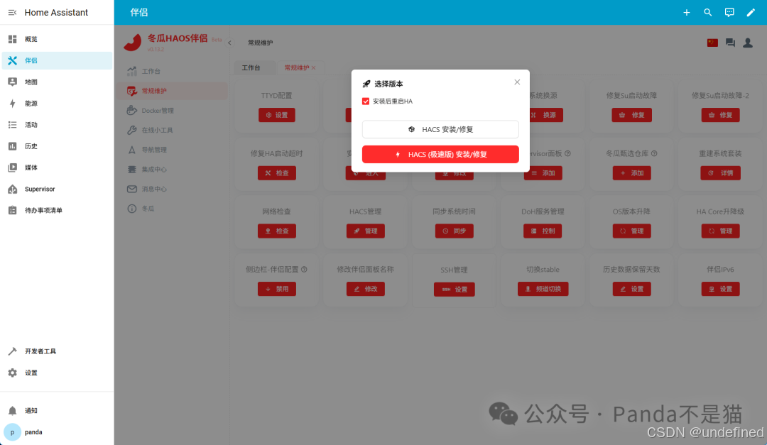
Task: Toggle the Home Assistant sidebar menu icon
Action: 12,12
